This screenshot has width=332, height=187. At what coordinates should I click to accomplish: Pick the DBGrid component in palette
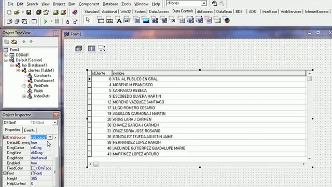tap(101, 20)
